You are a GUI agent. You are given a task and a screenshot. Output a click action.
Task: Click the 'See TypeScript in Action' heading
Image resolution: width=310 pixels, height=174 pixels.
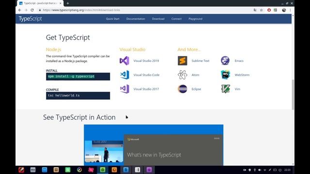tap(79, 117)
